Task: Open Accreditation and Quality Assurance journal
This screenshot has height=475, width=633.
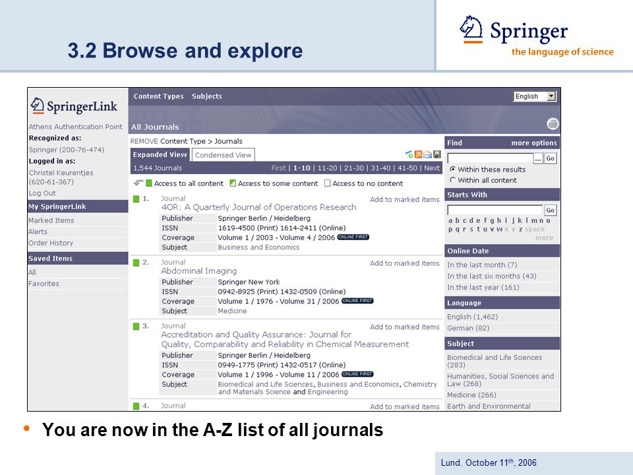Action: click(x=285, y=339)
